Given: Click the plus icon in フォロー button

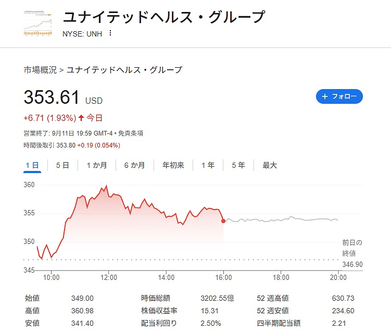Looking at the screenshot, I should [x=325, y=96].
